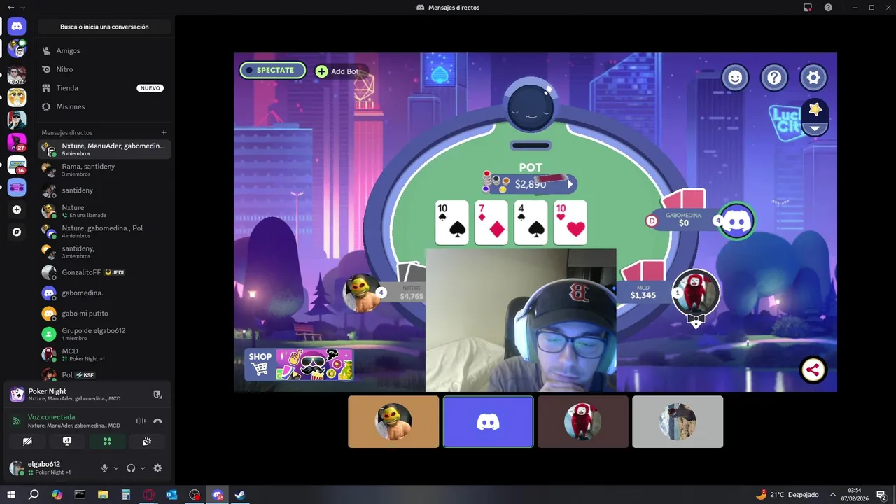Open the Tienda shop page
This screenshot has width=896, height=504.
(x=104, y=88)
